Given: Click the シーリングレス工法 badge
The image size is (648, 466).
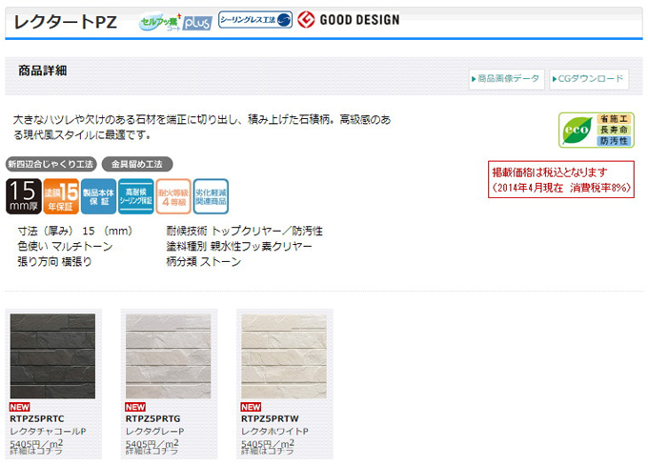Looking at the screenshot, I should (255, 20).
